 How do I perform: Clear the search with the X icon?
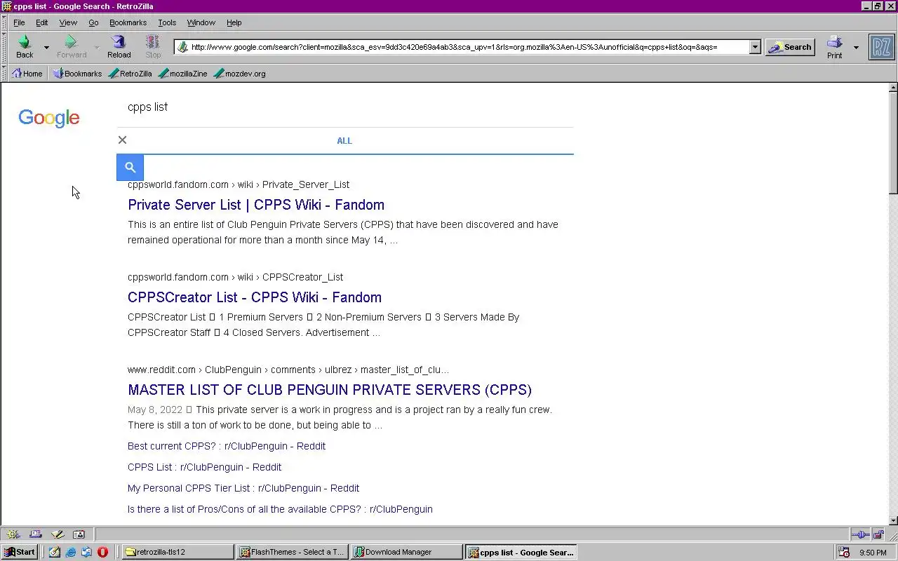(x=122, y=140)
